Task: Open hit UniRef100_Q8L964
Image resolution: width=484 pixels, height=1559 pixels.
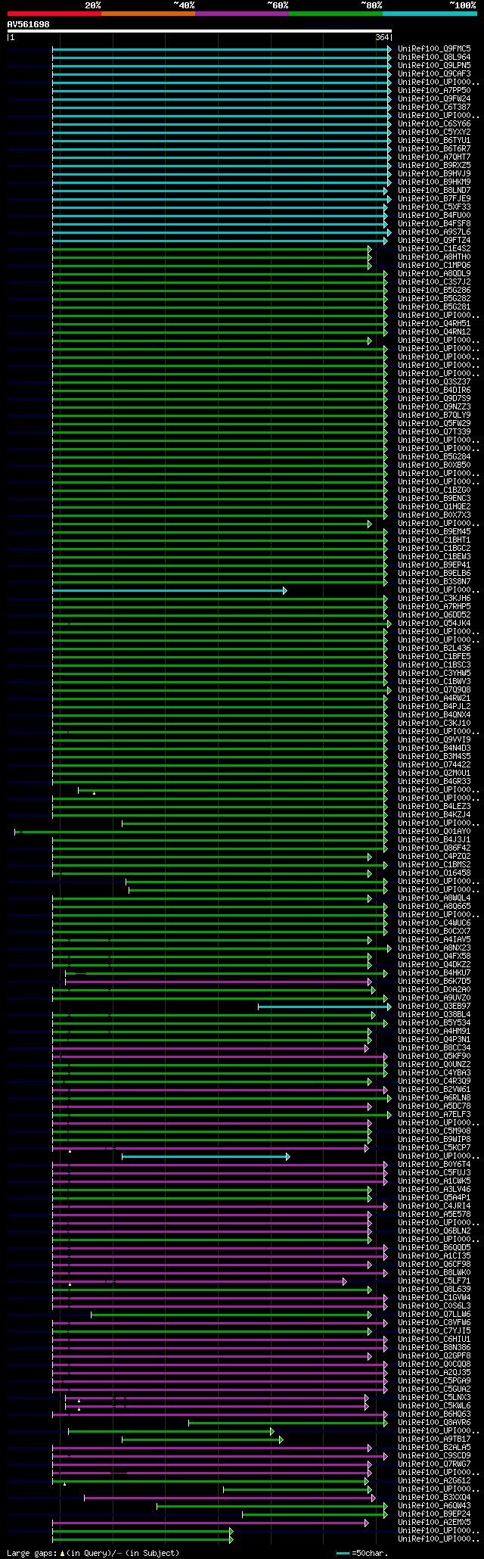Action: [x=434, y=57]
